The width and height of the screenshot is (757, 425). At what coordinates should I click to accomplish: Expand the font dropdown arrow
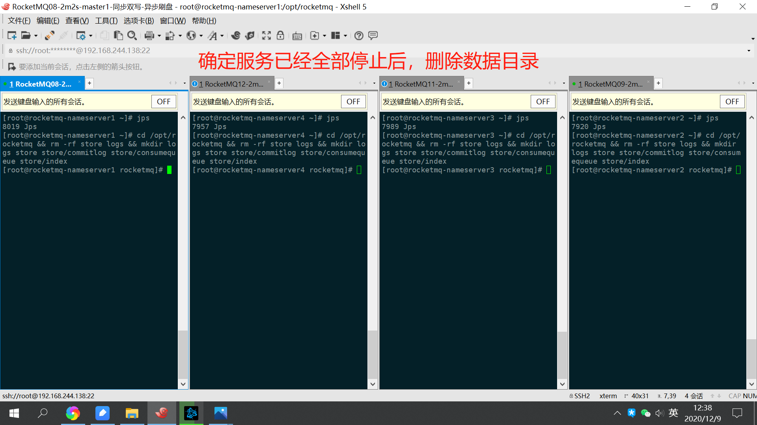(222, 36)
